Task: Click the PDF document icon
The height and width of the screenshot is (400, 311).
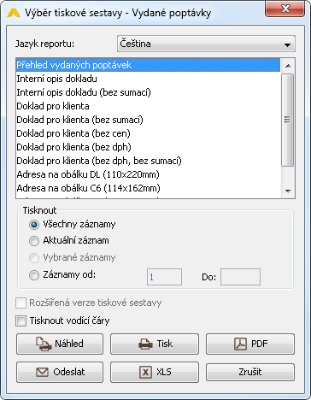Action: pyautogui.click(x=240, y=344)
